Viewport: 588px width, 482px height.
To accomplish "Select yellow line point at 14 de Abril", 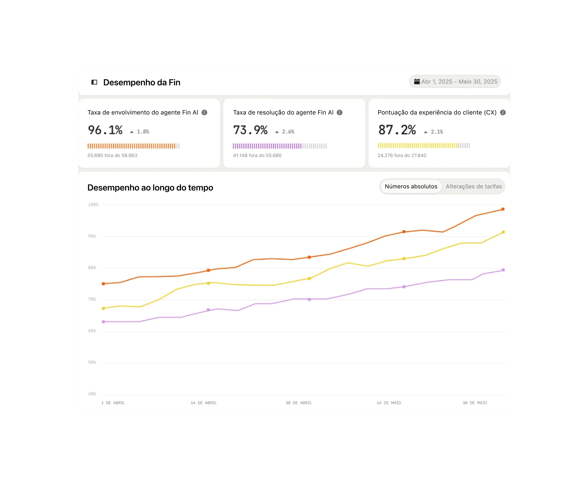I will 208,283.
